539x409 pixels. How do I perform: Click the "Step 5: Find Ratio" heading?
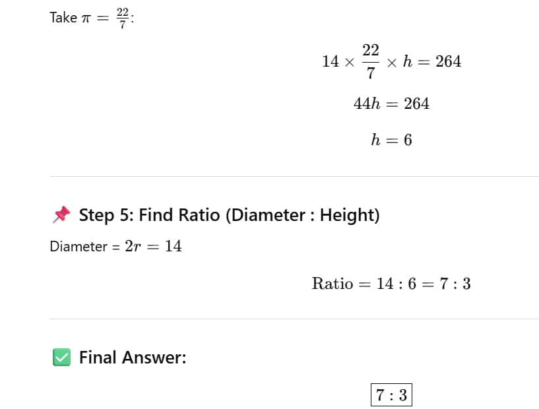(x=150, y=215)
